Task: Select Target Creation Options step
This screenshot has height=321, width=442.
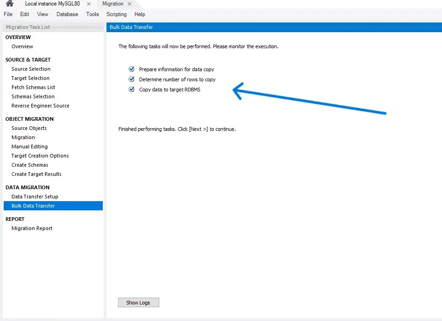Action: tap(40, 156)
